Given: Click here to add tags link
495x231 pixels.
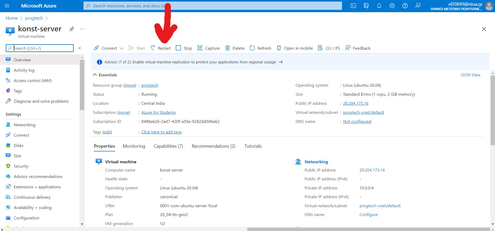Looking at the screenshot, I should point(162,132).
